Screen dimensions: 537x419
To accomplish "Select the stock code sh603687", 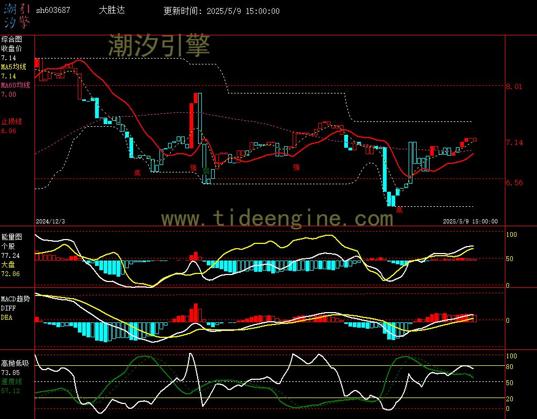I will click(53, 10).
